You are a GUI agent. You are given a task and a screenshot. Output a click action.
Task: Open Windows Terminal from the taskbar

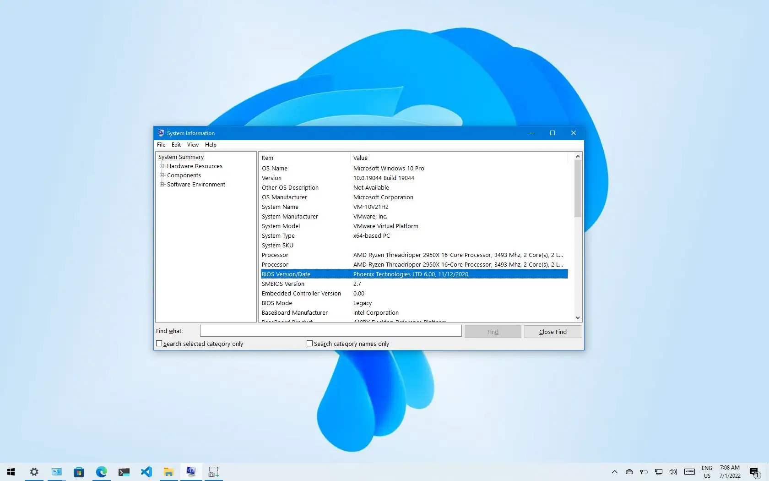click(124, 472)
